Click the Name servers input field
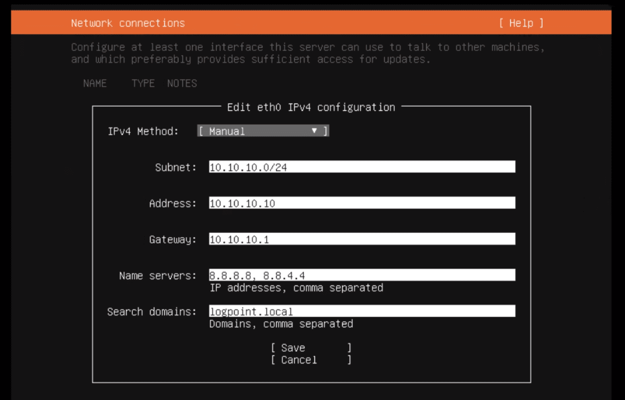This screenshot has height=400, width=625. tap(361, 275)
